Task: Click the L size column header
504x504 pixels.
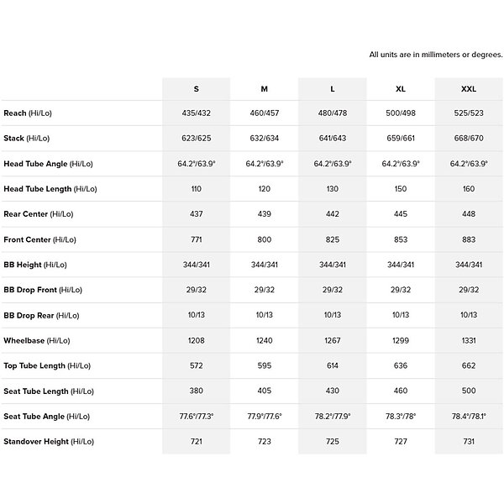Action: 332,89
